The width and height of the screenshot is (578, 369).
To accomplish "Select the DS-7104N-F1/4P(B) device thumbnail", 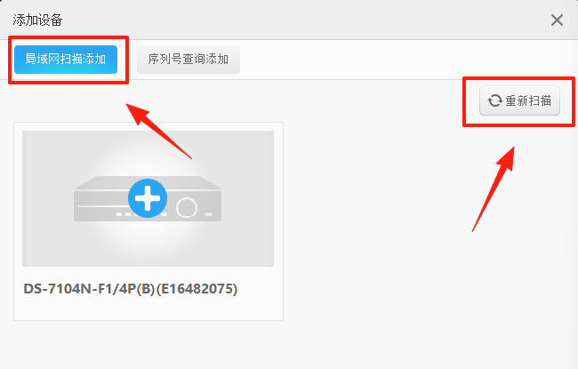I will [x=148, y=198].
